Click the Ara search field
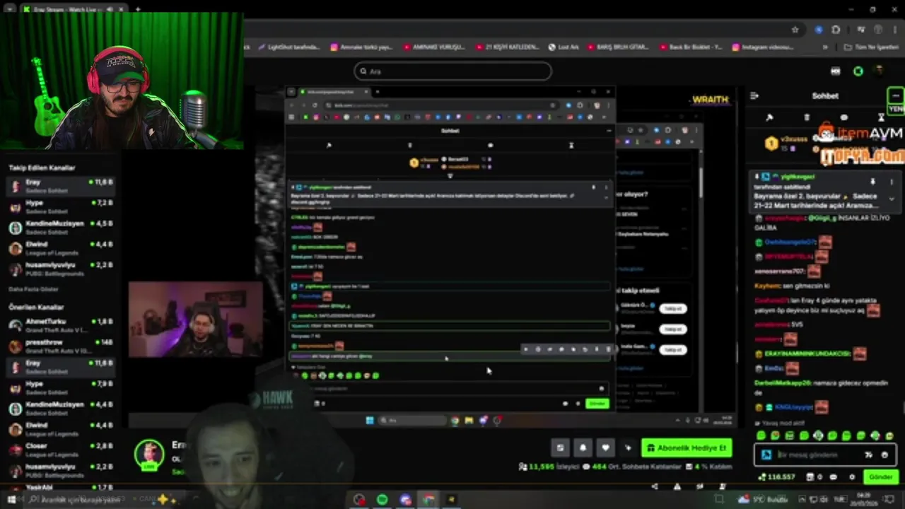 point(452,71)
